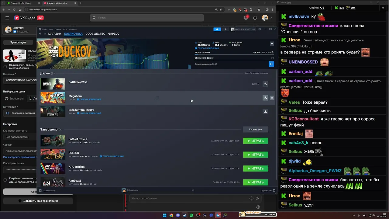
Task: Remove Megabonk from download queue
Action: (x=272, y=98)
